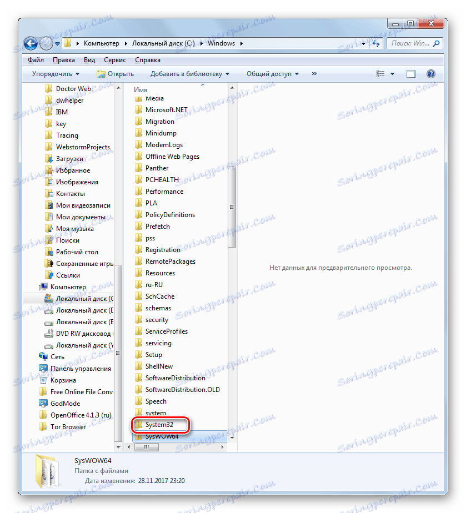Screen dimensions: 466x513
Task: Select OpenOffice 4.1.3 (ru) folder
Action: click(76, 415)
